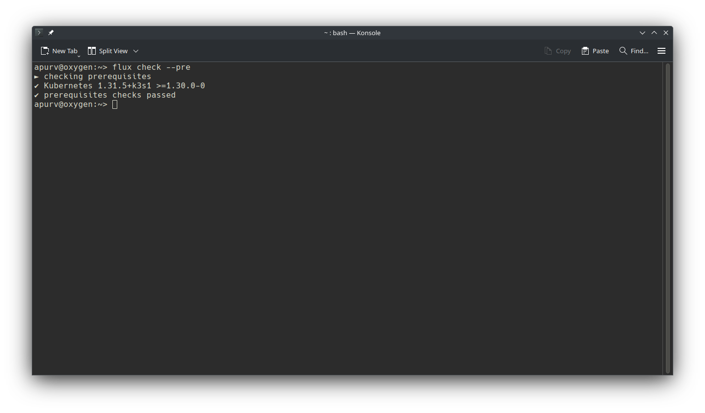
Task: Click the "flux check --pre" command line
Action: pos(151,67)
